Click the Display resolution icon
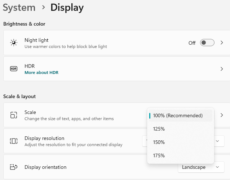The height and width of the screenshot is (180, 230). pos(14,141)
